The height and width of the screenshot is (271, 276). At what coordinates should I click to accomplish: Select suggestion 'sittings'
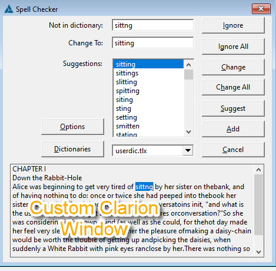[148, 73]
